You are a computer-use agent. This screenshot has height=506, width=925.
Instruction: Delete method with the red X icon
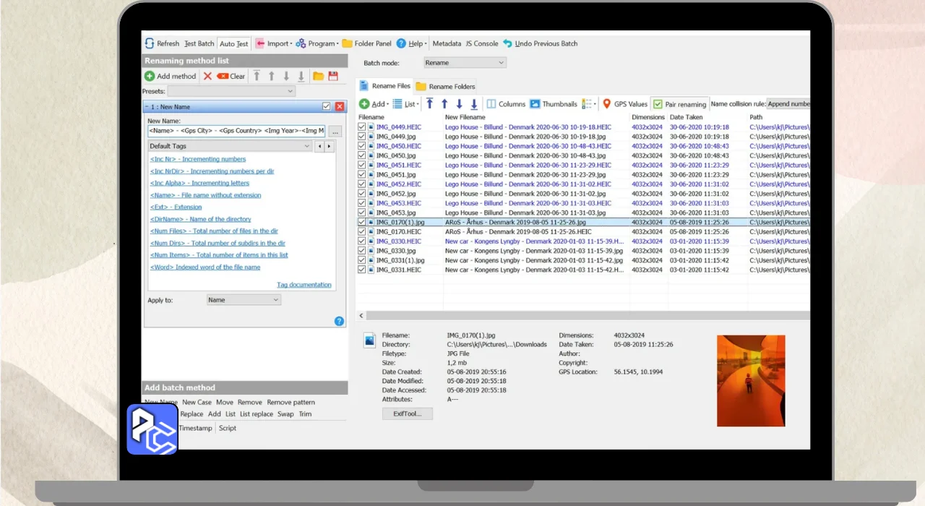coord(207,76)
